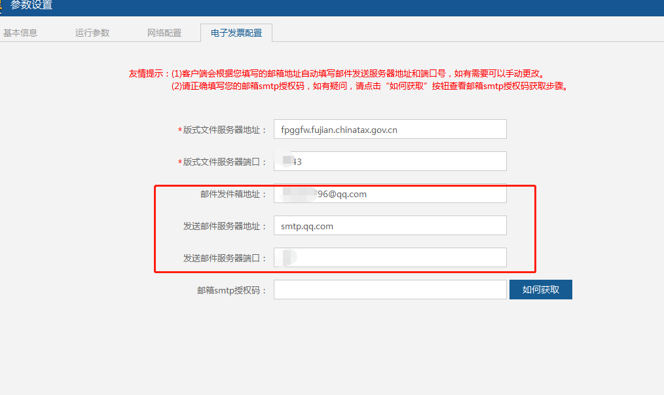Click the smtp.qq.com server address field
Viewport: 664px width, 395px height.
[390, 226]
